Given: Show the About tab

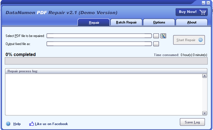Looking at the screenshot, I should point(192,22).
